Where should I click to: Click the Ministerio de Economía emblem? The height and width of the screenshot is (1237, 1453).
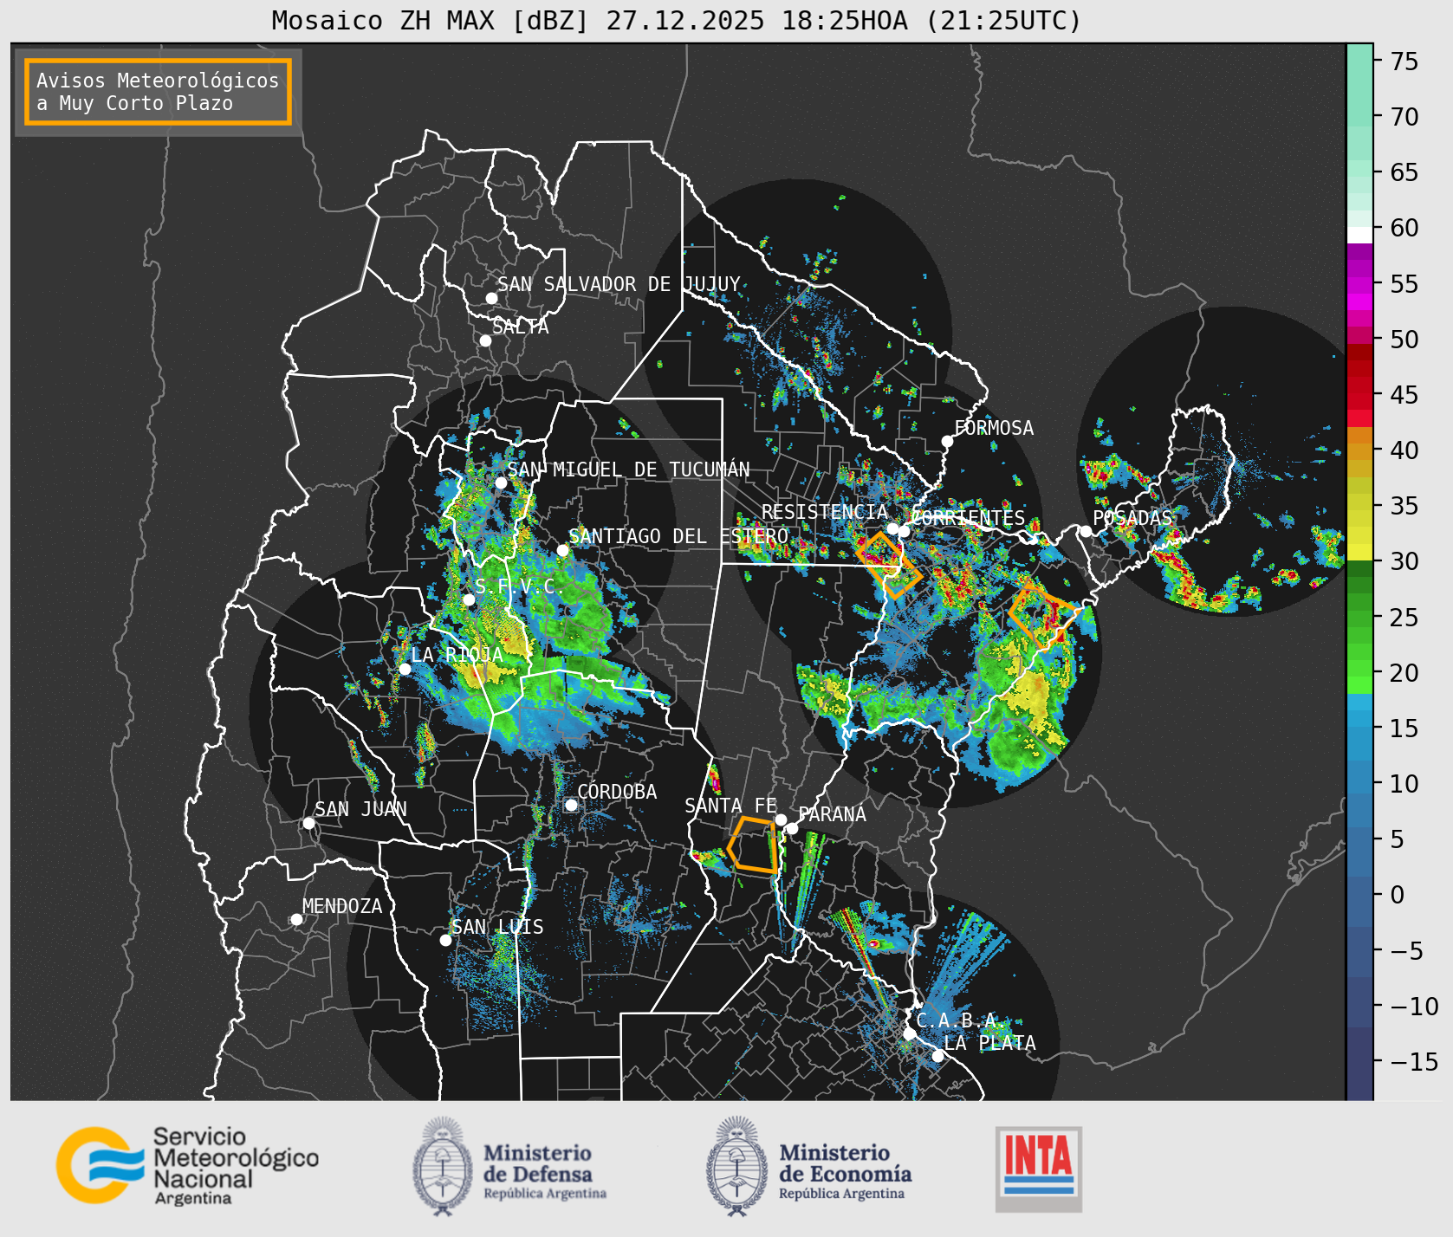tap(737, 1165)
